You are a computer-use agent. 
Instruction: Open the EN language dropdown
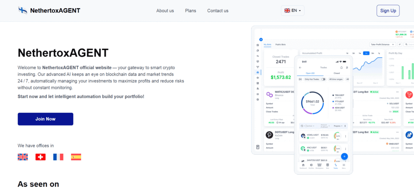click(292, 11)
